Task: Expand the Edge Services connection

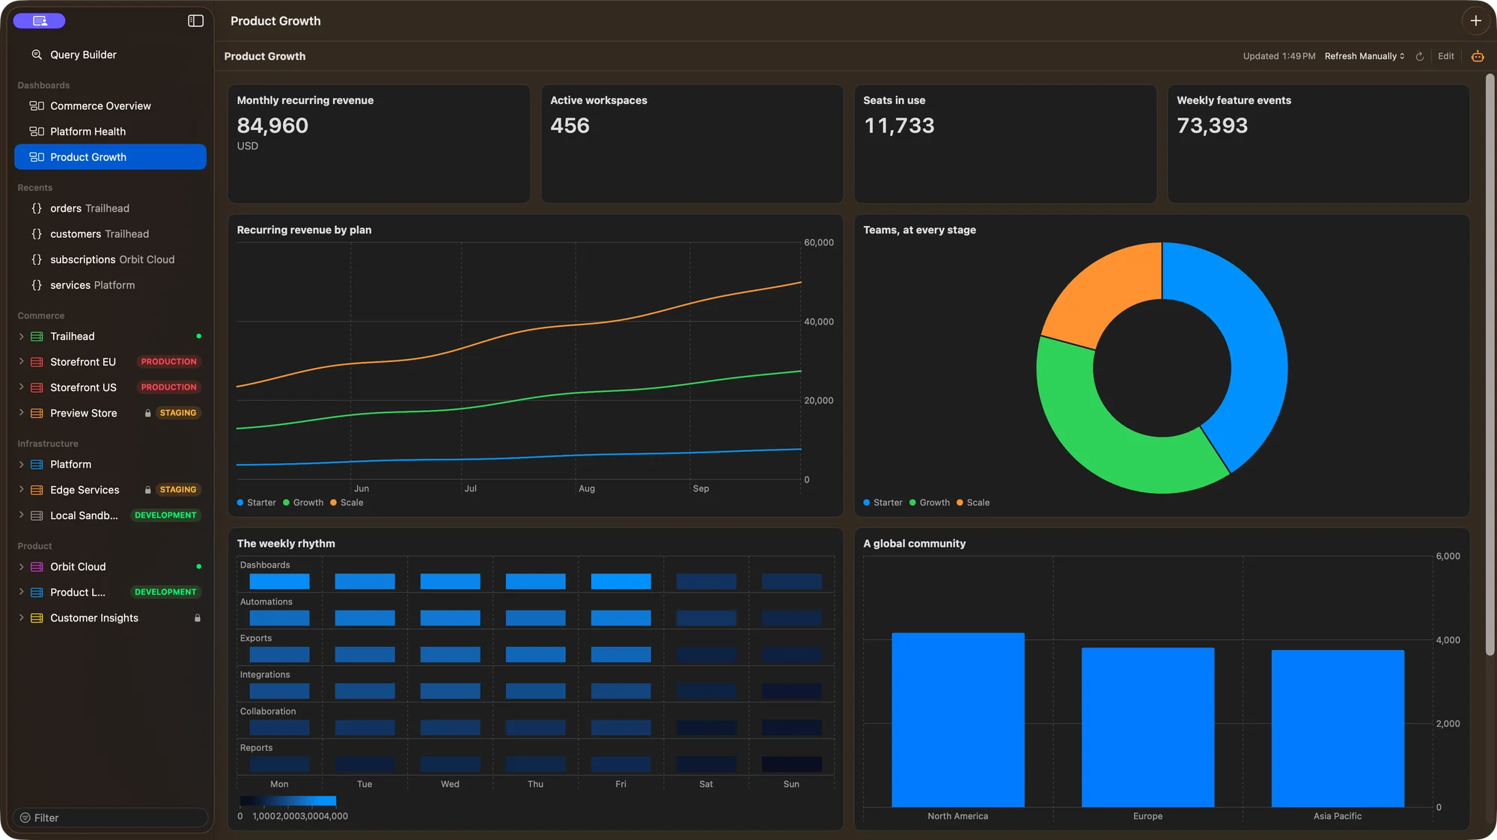Action: 21,490
